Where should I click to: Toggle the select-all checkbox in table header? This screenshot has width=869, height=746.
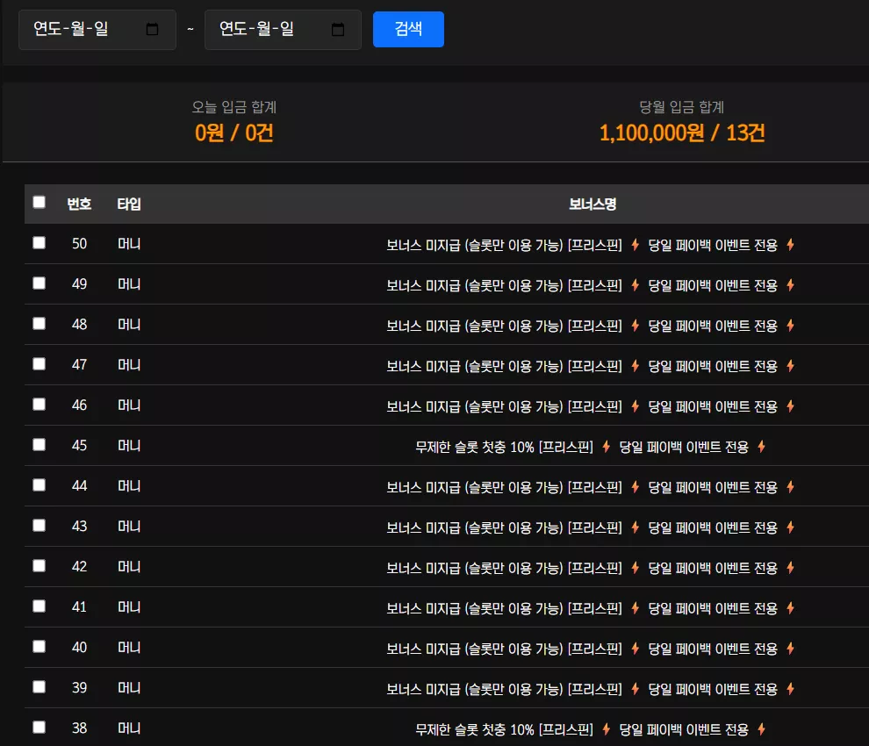coord(39,202)
